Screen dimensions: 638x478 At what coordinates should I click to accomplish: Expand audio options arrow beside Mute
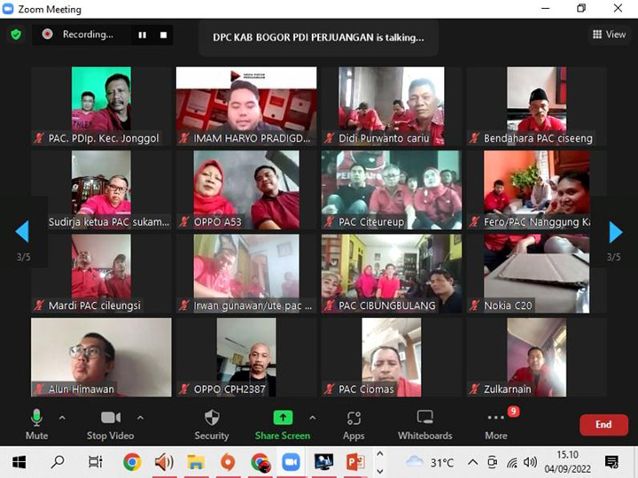[x=62, y=417]
